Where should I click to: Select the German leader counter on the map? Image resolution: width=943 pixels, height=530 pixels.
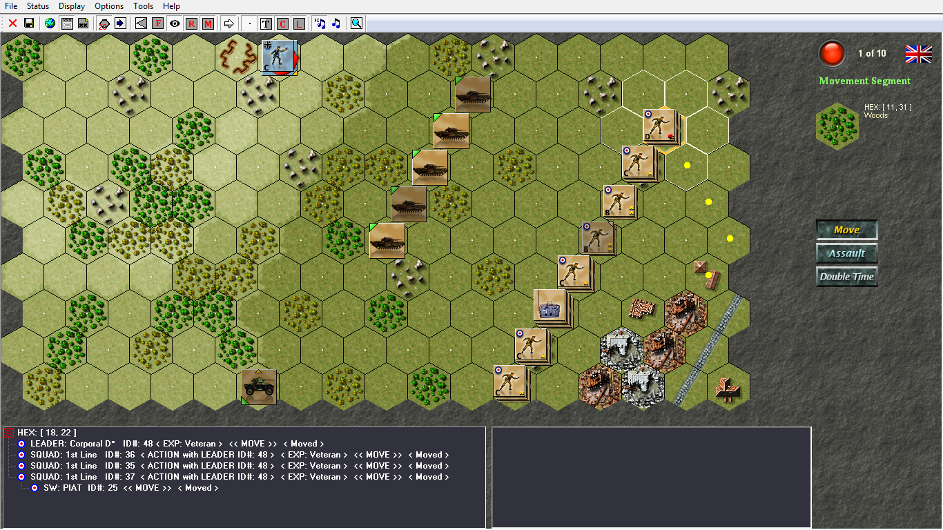[x=280, y=57]
